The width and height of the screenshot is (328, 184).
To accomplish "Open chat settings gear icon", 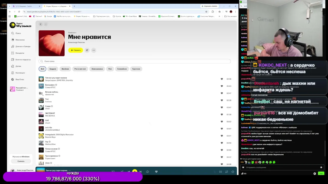I will (x=315, y=174).
